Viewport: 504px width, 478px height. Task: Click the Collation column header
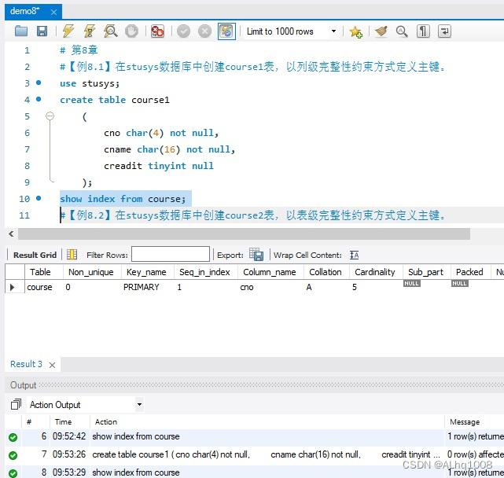tap(326, 272)
